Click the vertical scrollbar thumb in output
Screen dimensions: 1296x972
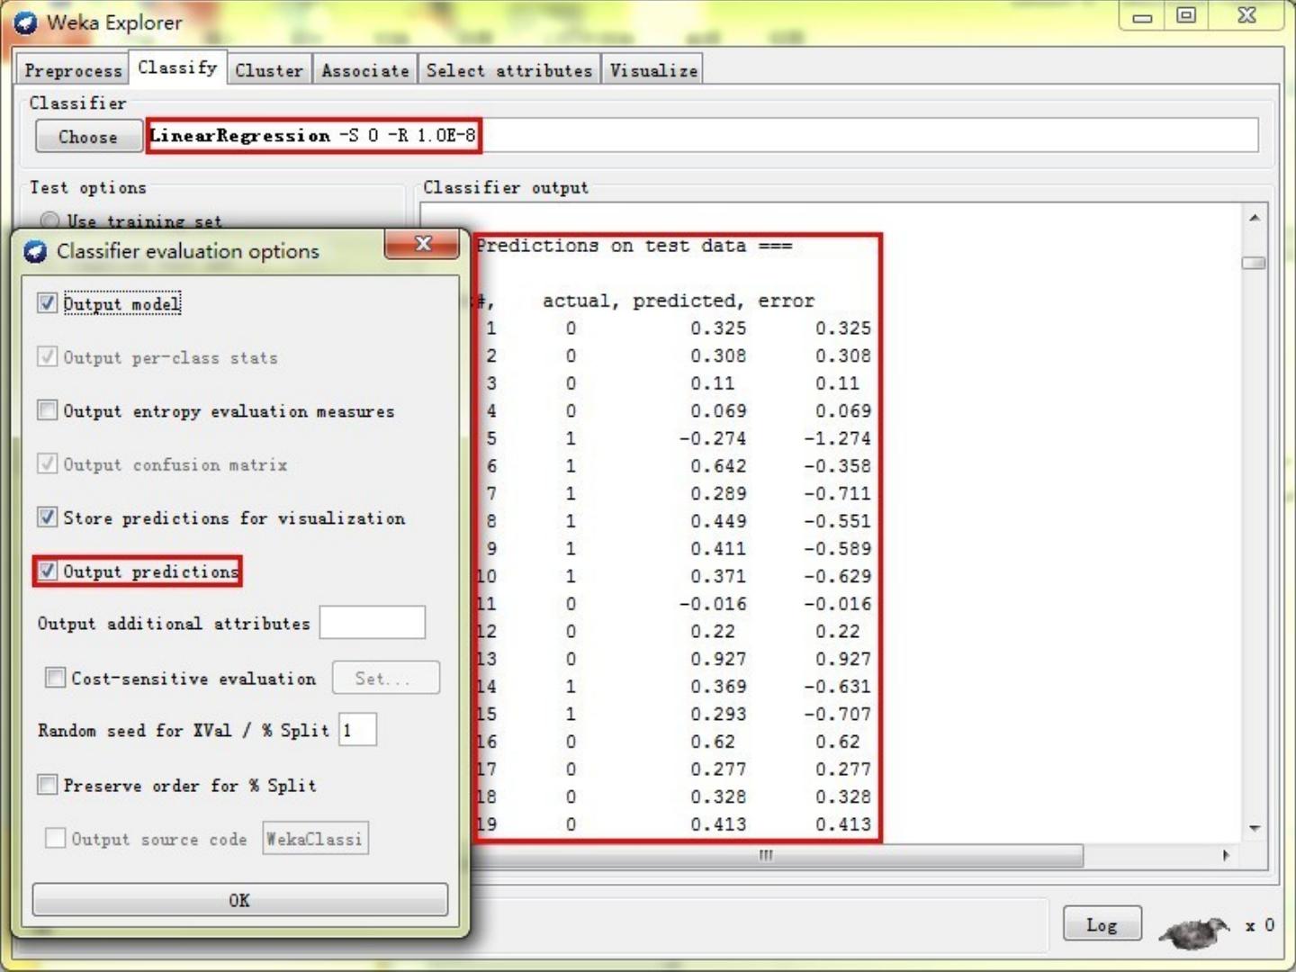1254,263
